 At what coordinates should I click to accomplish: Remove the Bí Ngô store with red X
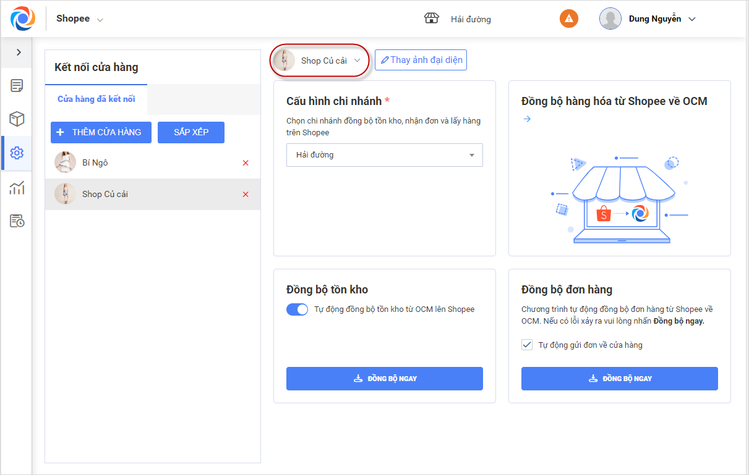pyautogui.click(x=246, y=163)
